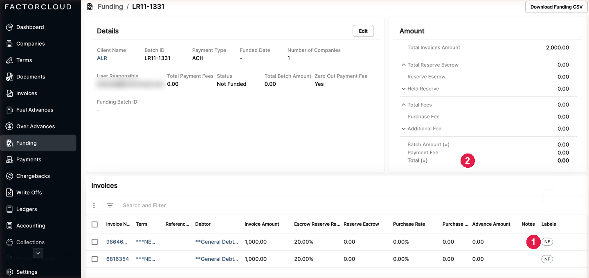
Task: Click the Write Offs icon
Action: tap(9, 193)
